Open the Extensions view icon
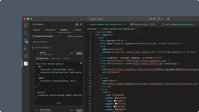 point(25,56)
